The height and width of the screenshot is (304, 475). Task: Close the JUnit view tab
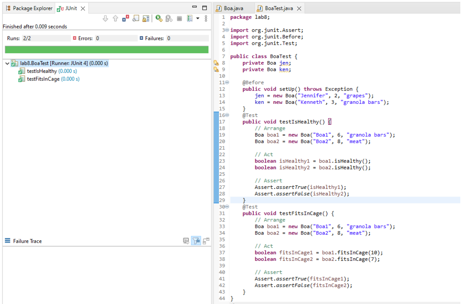click(83, 8)
